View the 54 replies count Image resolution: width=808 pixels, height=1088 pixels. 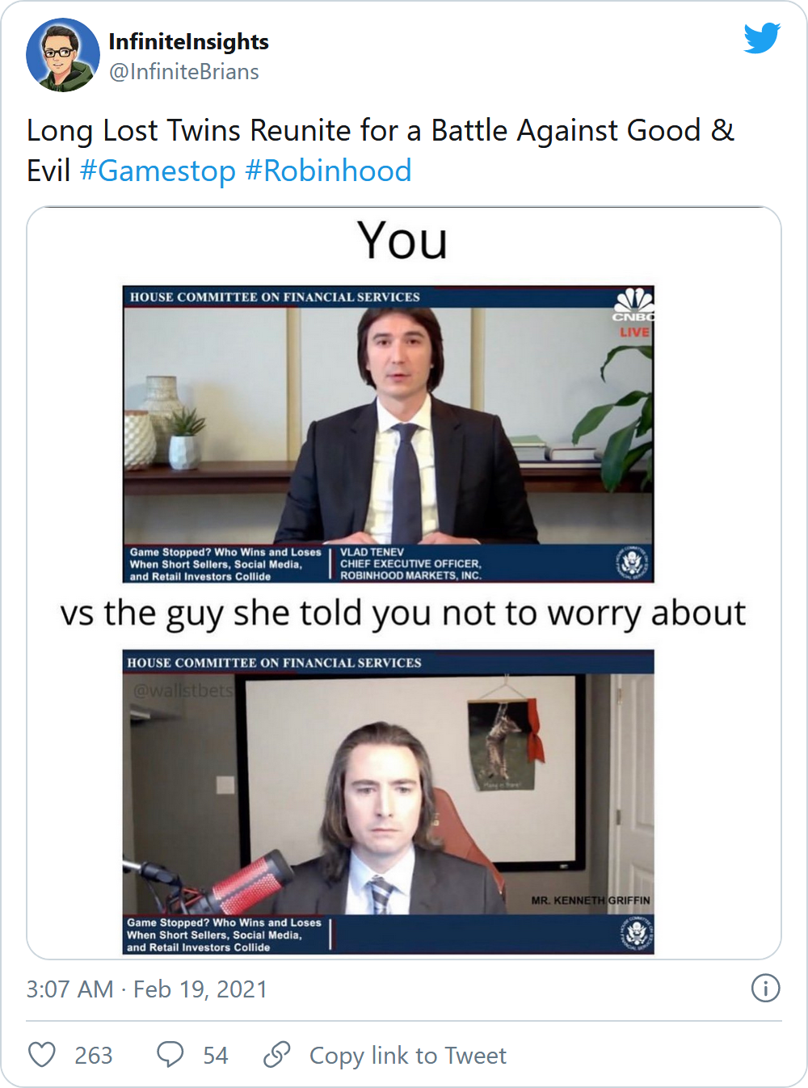pos(216,1056)
